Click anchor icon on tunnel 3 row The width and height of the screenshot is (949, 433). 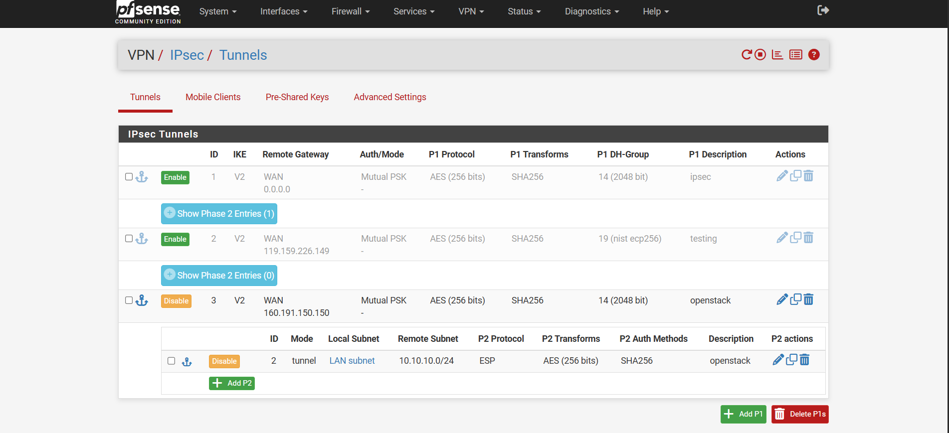[142, 300]
